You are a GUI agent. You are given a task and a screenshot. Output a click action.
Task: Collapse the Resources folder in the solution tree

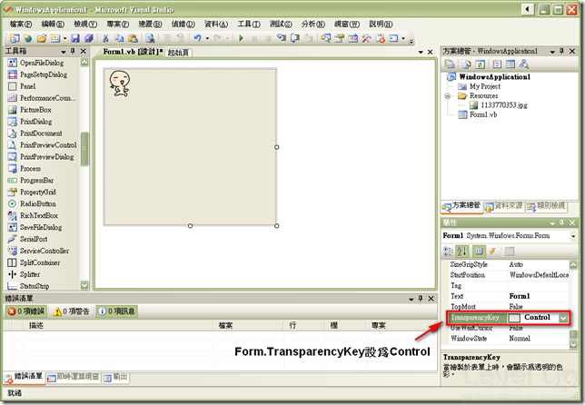coord(447,96)
